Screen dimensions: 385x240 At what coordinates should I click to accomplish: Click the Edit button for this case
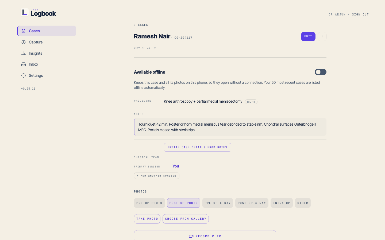308,37
